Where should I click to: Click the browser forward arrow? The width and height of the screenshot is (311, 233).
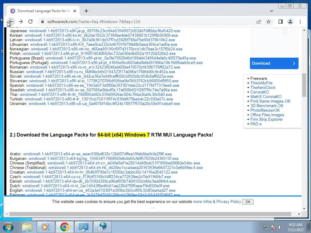pyautogui.click(x=21, y=22)
